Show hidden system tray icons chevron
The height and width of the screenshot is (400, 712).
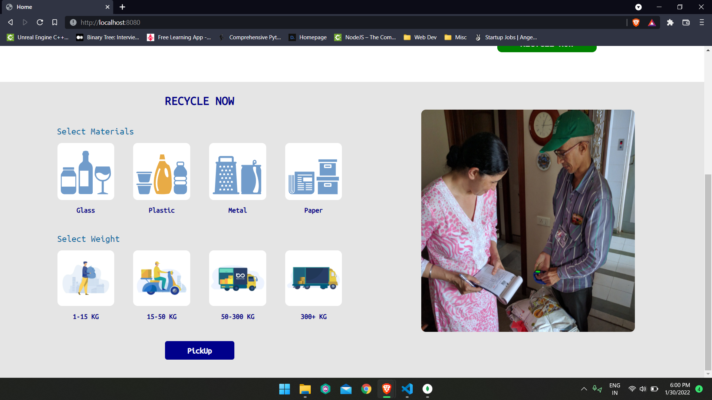click(x=584, y=389)
